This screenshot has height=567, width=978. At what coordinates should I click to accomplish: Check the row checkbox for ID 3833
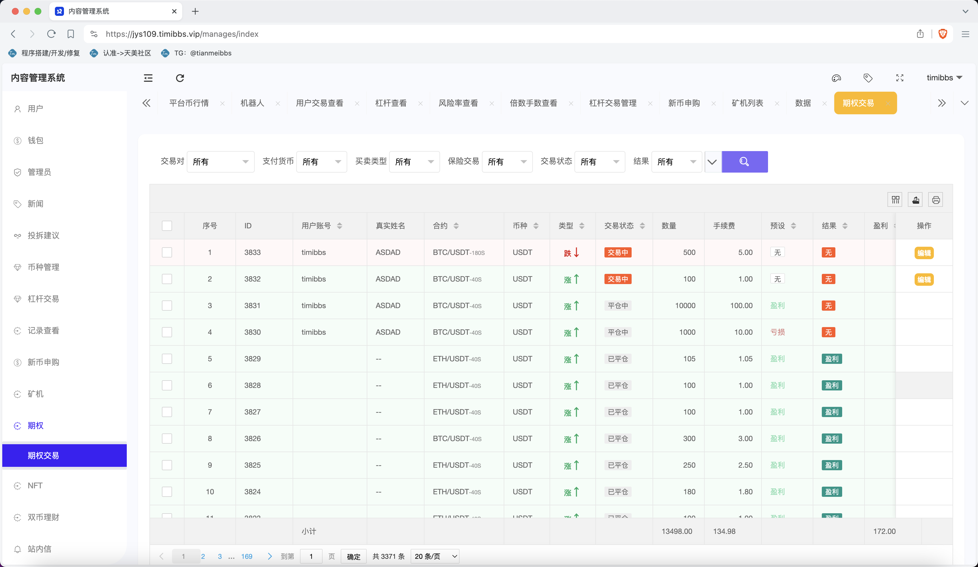167,252
